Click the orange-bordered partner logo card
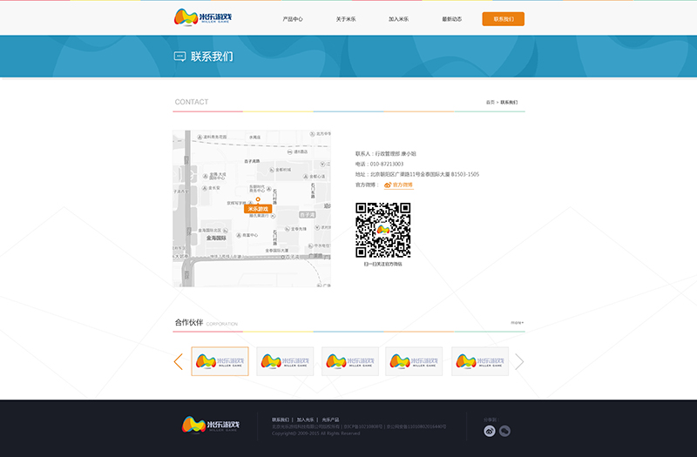This screenshot has width=697, height=457. [x=220, y=361]
